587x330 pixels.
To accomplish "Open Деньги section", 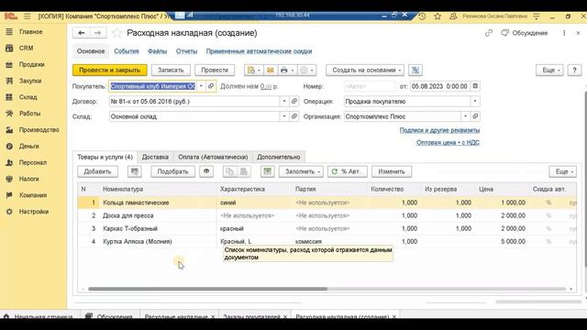I will point(28,147).
